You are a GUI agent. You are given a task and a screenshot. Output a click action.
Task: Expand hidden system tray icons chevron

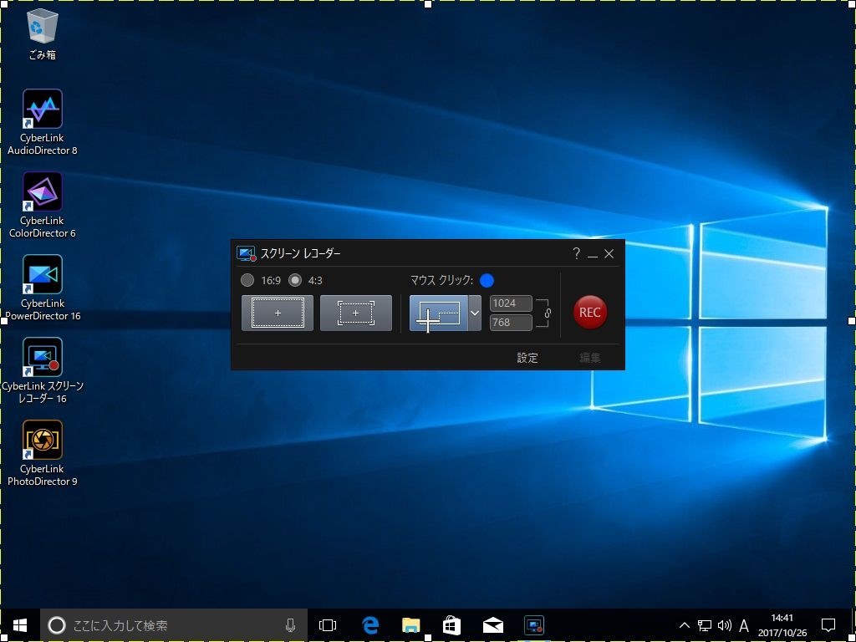point(684,625)
